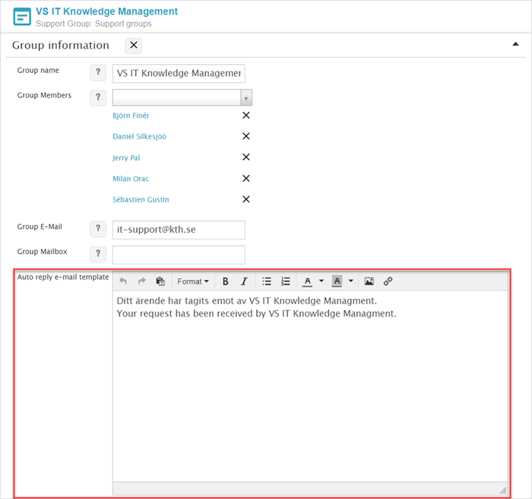
Task: Click the background color A icon
Action: (337, 281)
